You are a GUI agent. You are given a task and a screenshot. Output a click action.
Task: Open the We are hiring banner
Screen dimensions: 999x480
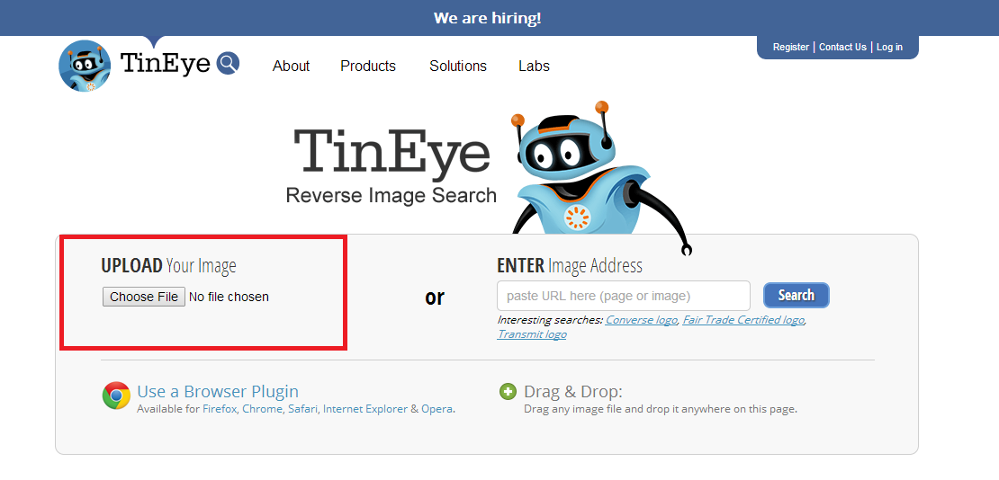click(x=488, y=18)
